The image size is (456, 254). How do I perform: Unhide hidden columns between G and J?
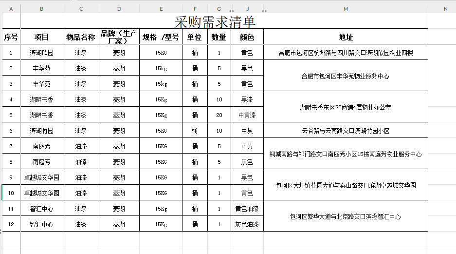point(231,9)
